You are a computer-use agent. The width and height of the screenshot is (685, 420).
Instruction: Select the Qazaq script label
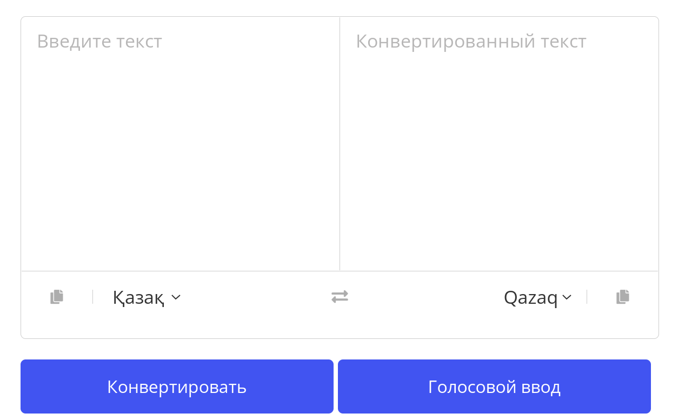tap(530, 298)
